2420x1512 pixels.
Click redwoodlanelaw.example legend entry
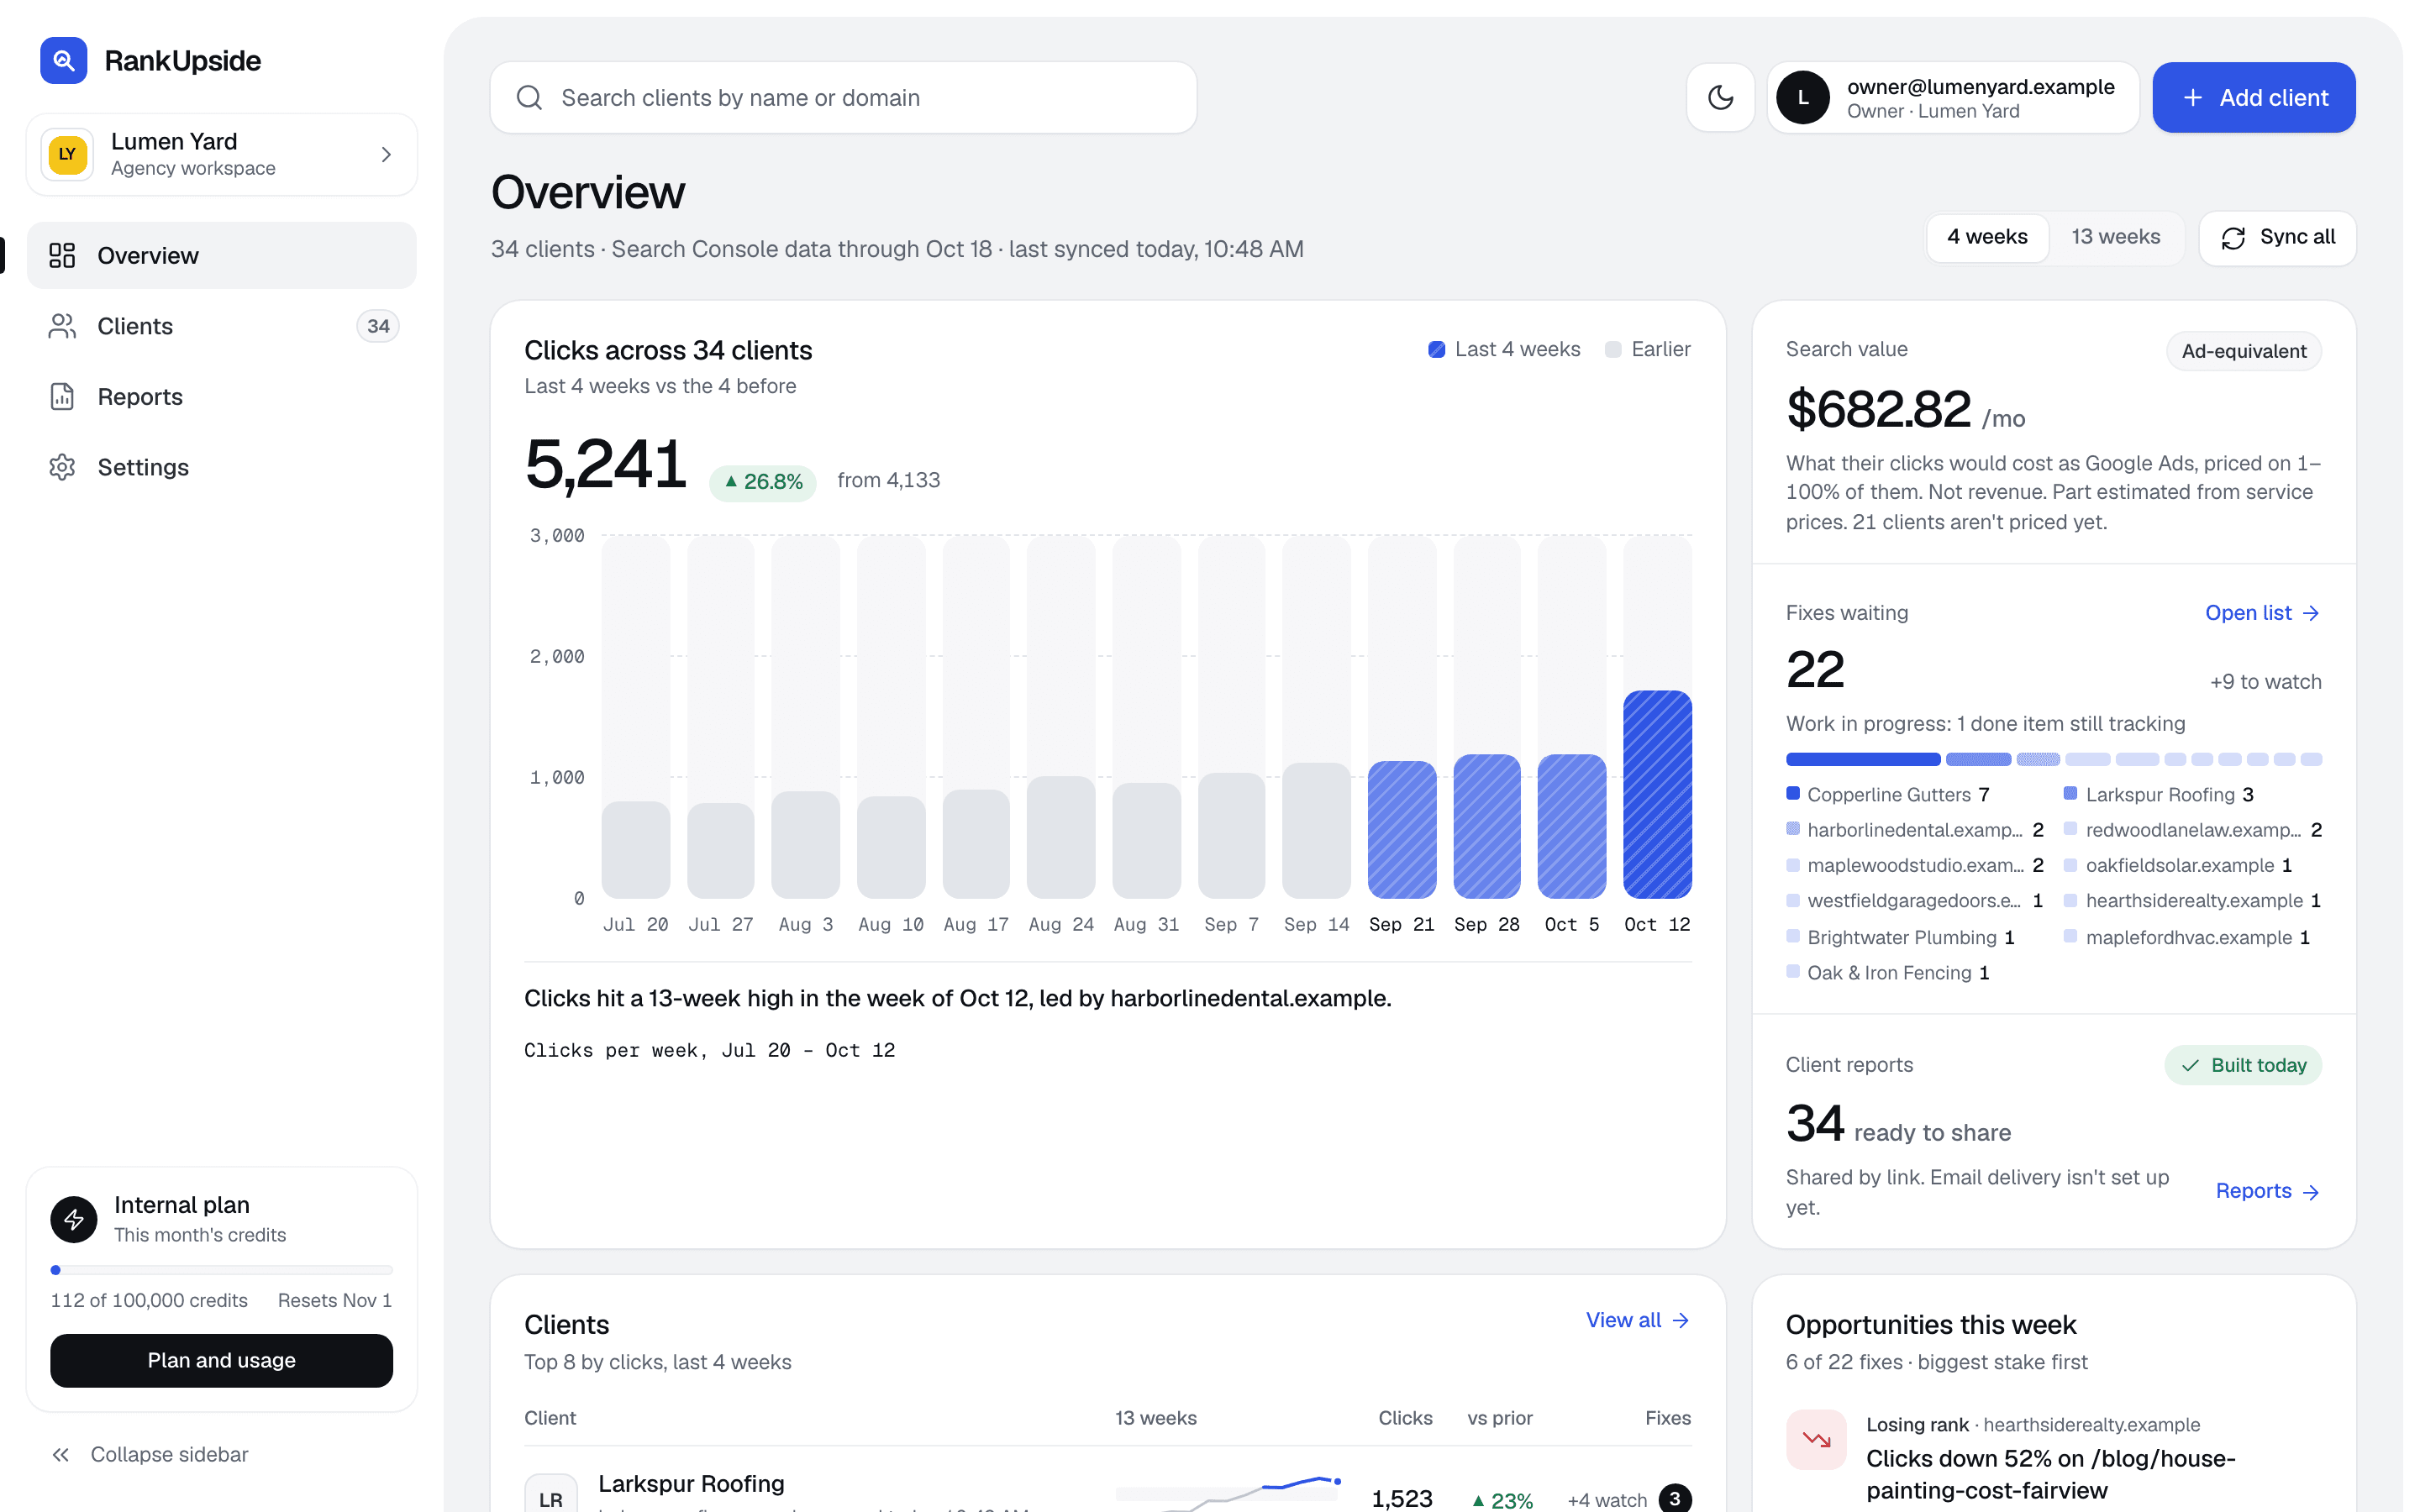tap(2192, 830)
